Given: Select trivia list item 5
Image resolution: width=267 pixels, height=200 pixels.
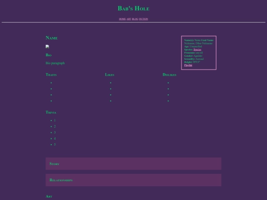Looking at the screenshot, I should (x=55, y=145).
